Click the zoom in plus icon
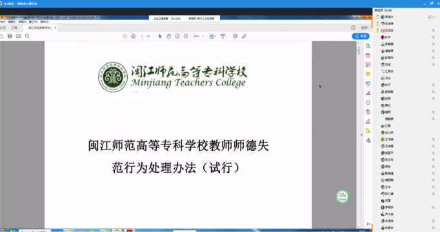The width and height of the screenshot is (440, 232). [x=186, y=36]
